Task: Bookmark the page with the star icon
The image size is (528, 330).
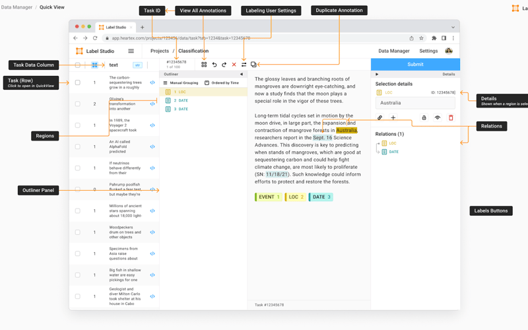Action: [x=421, y=38]
